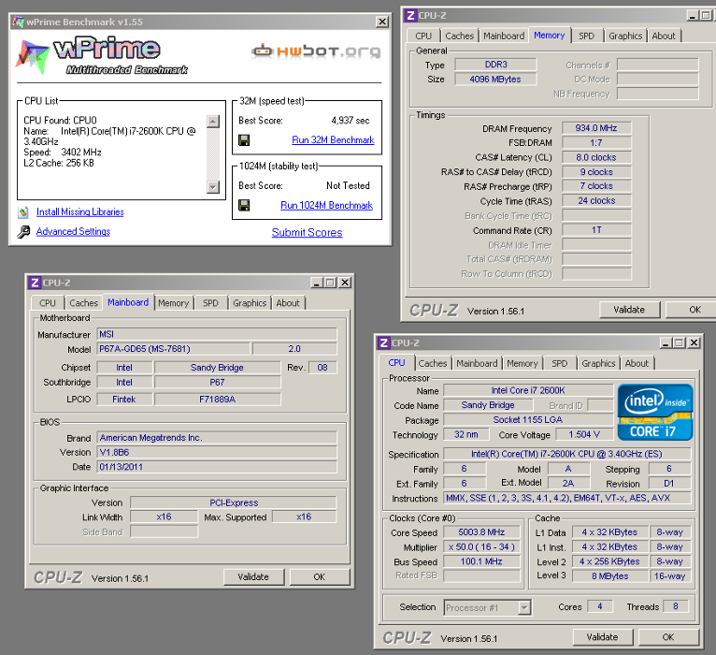Close the CPU-Z CPU tab window
Viewport: 716px width, 655px height.
point(695,342)
